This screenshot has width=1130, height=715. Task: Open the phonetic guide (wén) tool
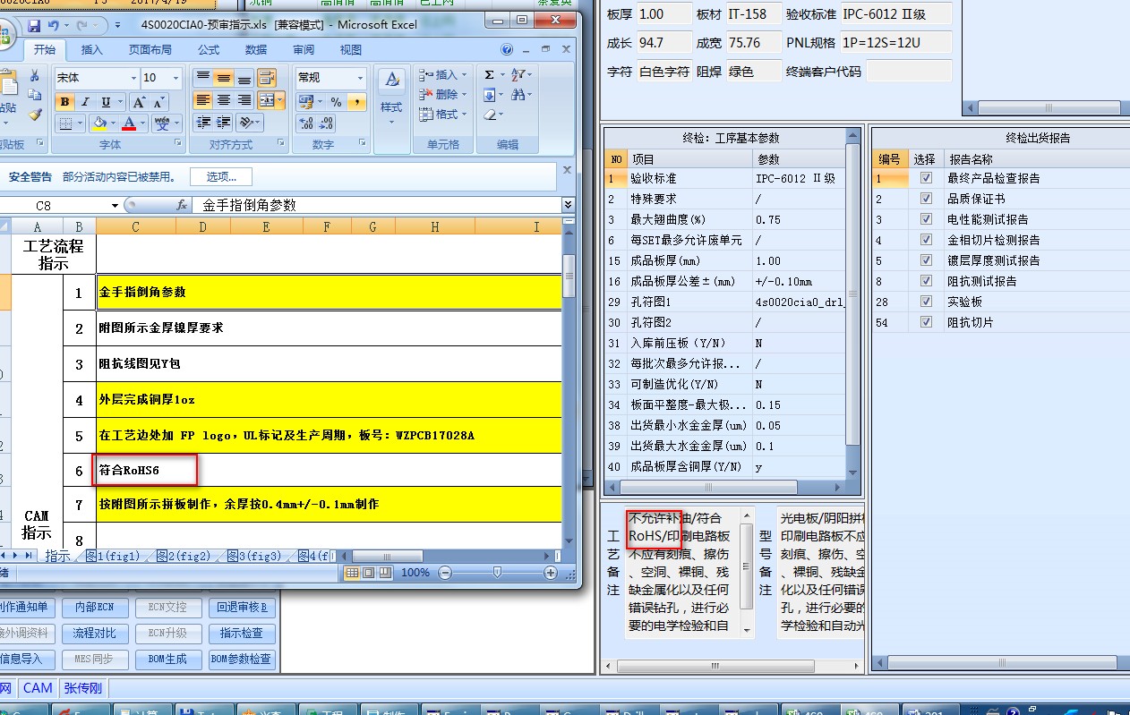[x=162, y=123]
